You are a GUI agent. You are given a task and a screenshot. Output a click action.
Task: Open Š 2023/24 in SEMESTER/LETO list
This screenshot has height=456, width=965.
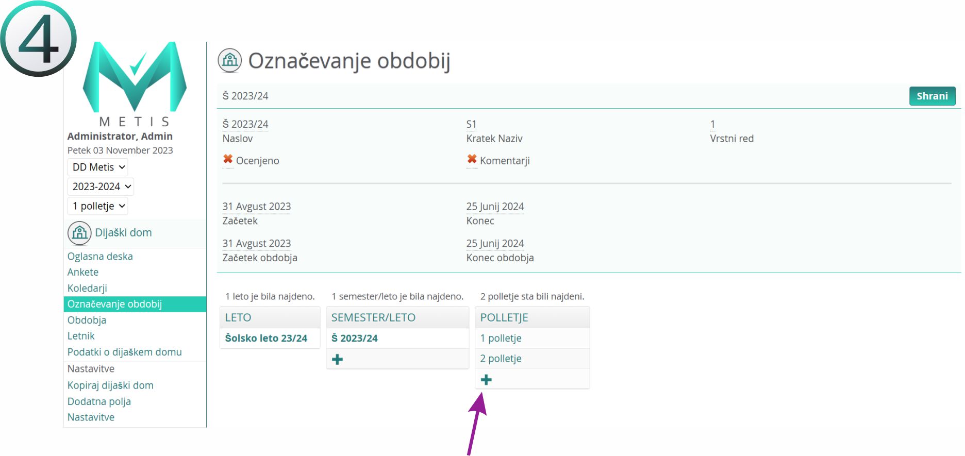[354, 338]
